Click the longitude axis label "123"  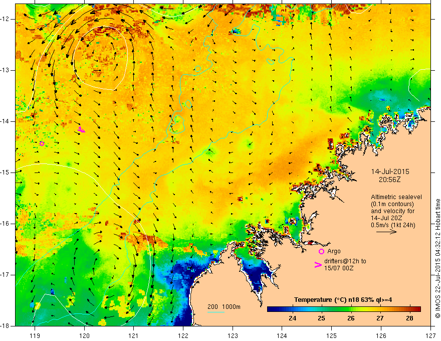(233, 336)
